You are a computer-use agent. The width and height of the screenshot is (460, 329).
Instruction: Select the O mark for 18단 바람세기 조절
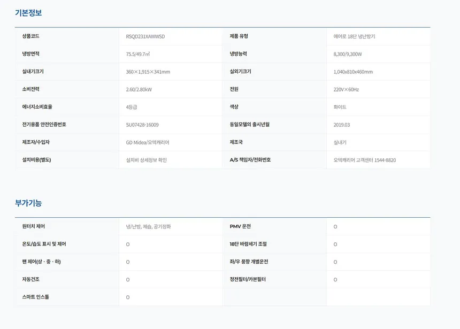tap(335, 244)
